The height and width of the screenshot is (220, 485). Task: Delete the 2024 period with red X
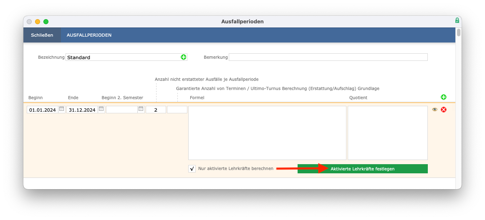click(444, 110)
